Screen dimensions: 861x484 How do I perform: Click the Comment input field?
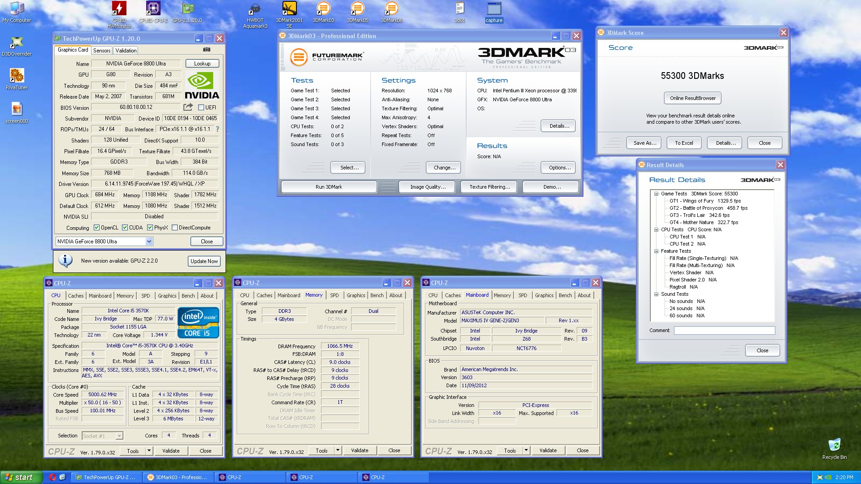coord(724,331)
